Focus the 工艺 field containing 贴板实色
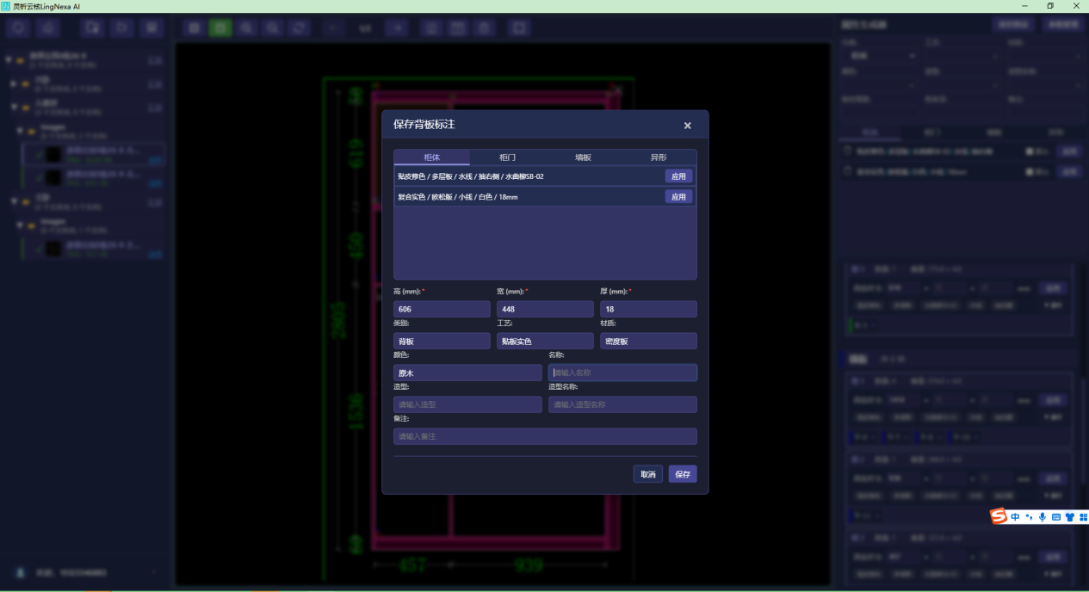This screenshot has width=1089, height=592. (545, 342)
